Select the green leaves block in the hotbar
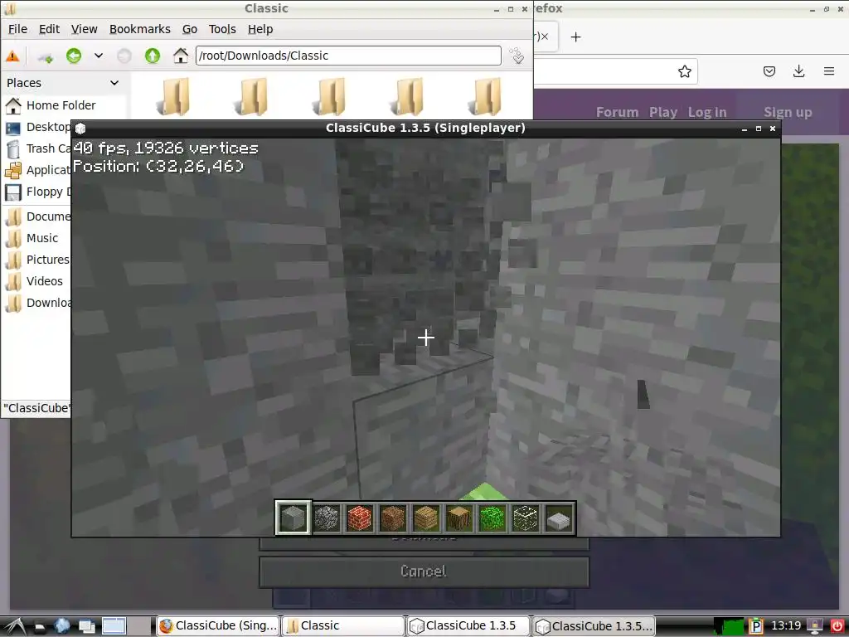849x637 pixels. (492, 518)
